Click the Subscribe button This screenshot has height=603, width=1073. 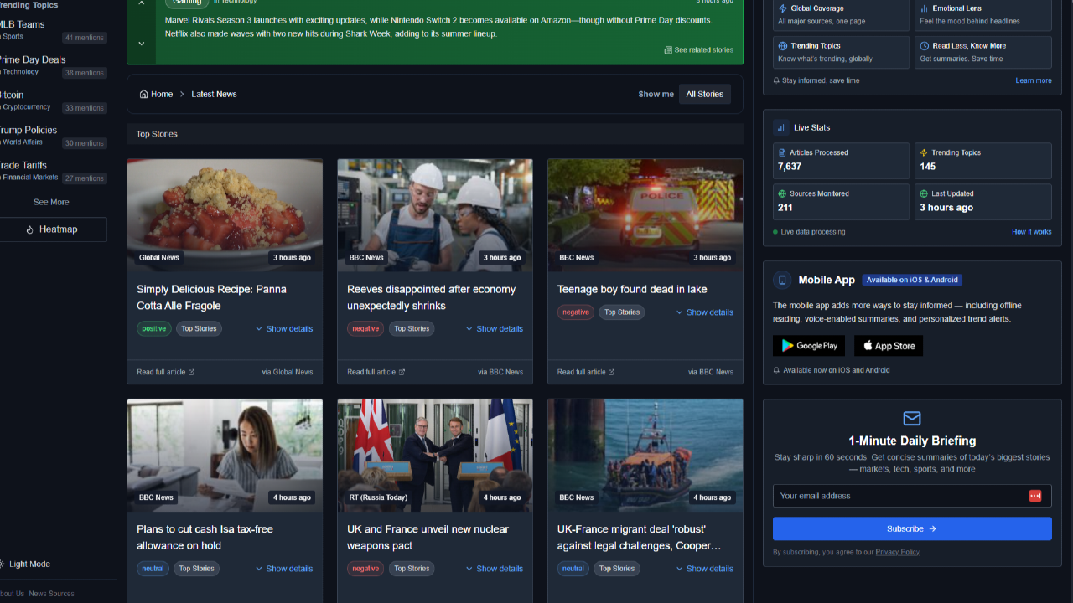click(912, 528)
